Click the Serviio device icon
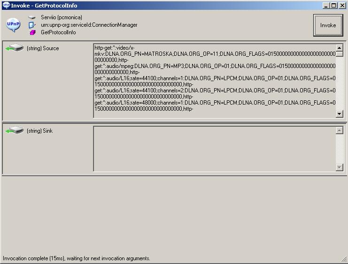348x264 pixels. click(x=32, y=17)
